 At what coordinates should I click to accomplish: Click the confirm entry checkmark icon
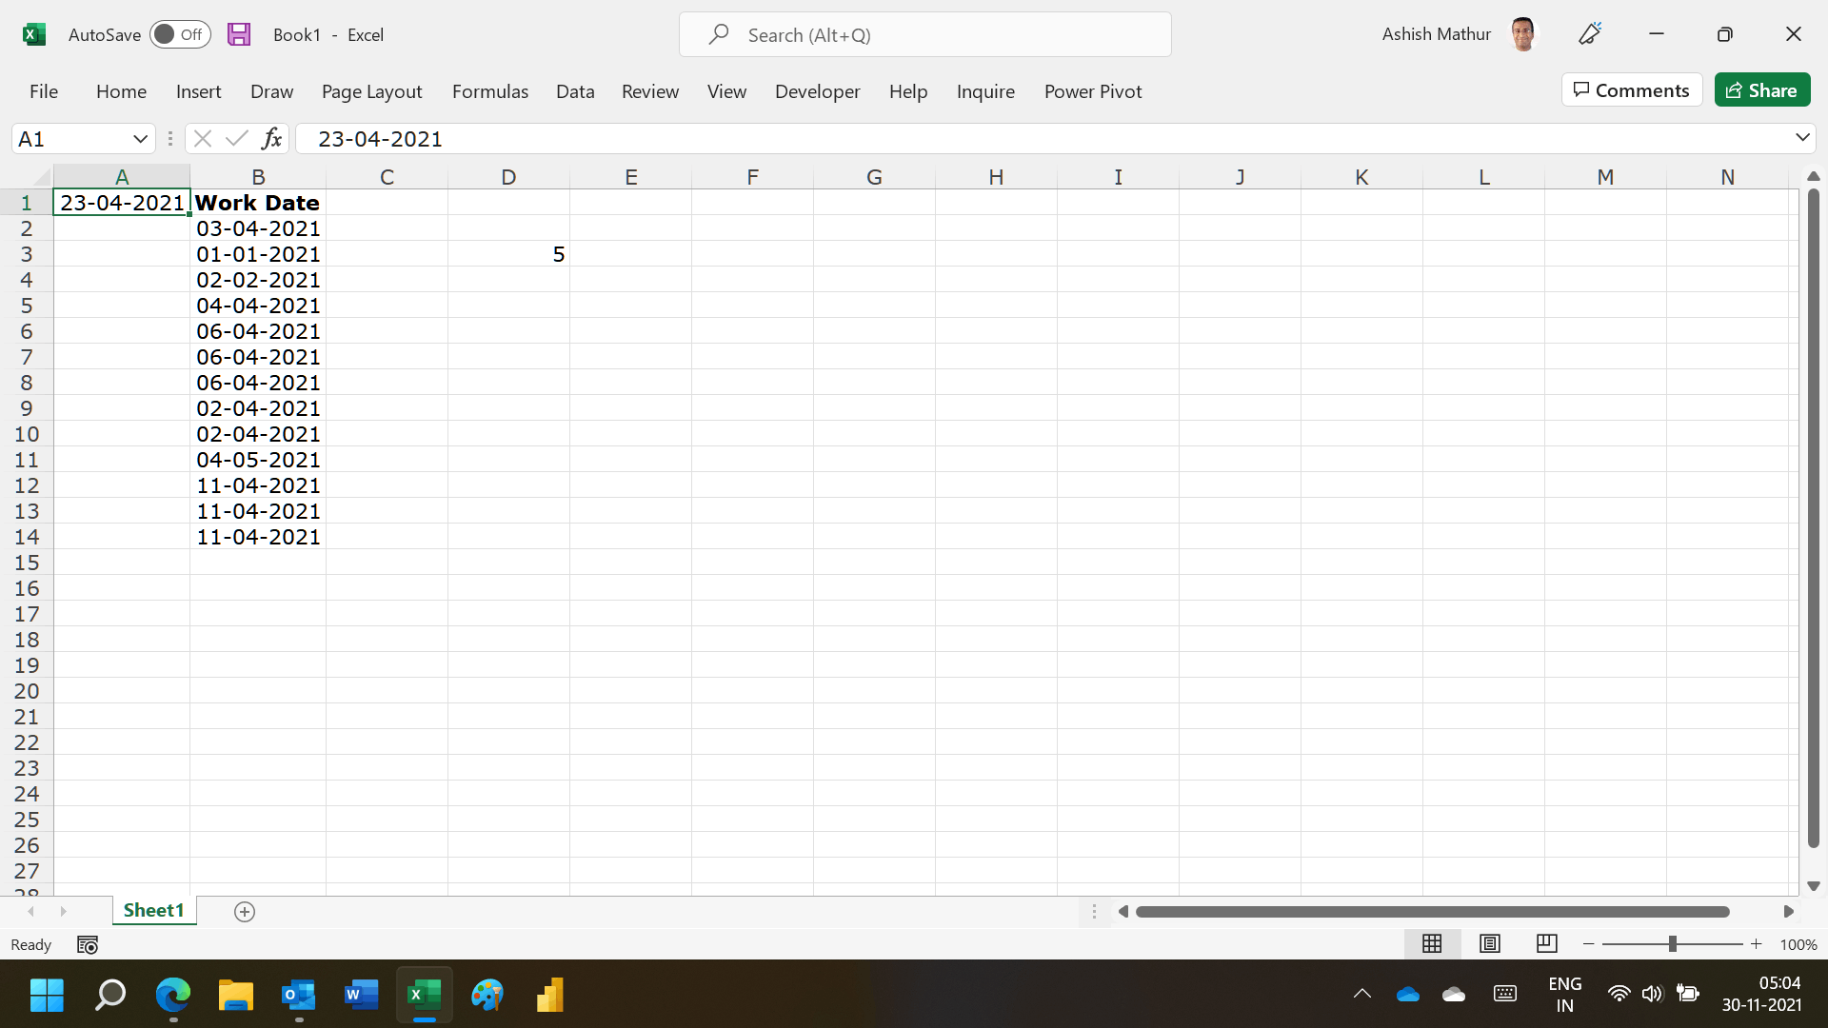[x=236, y=139]
